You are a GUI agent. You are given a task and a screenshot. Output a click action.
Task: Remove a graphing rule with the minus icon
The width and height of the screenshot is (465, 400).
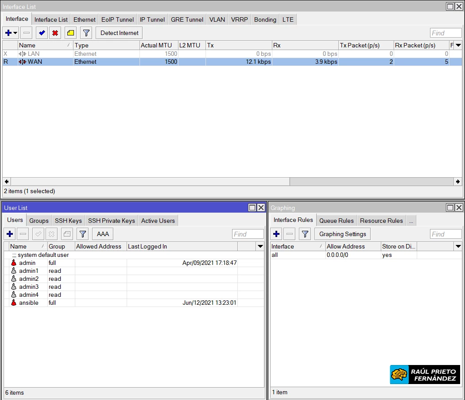tap(289, 234)
